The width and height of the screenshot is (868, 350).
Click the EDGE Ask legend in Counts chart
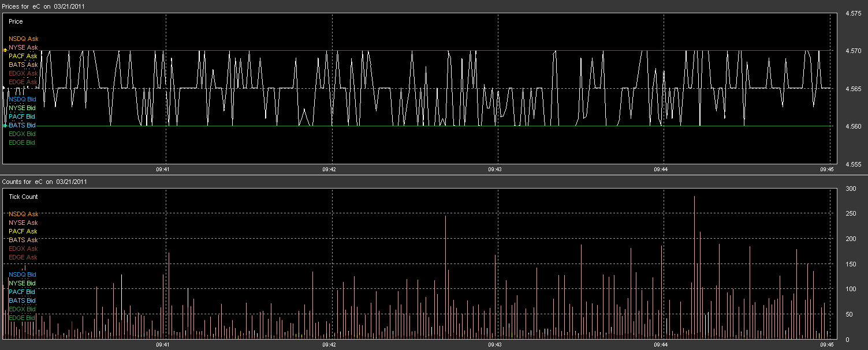tap(23, 257)
